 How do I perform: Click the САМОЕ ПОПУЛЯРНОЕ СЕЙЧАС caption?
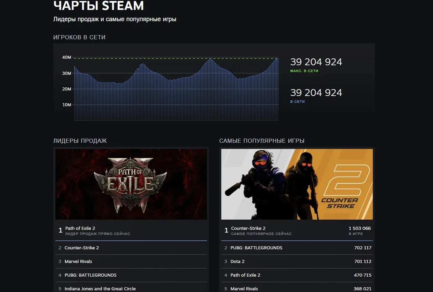point(261,234)
